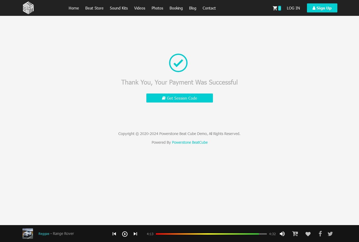
Task: Add the playing beat to the cart
Action: pyautogui.click(x=295, y=234)
